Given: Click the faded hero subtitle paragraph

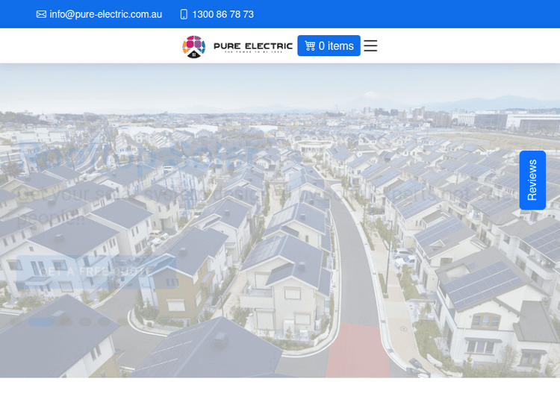Looking at the screenshot, I should click(x=187, y=195).
